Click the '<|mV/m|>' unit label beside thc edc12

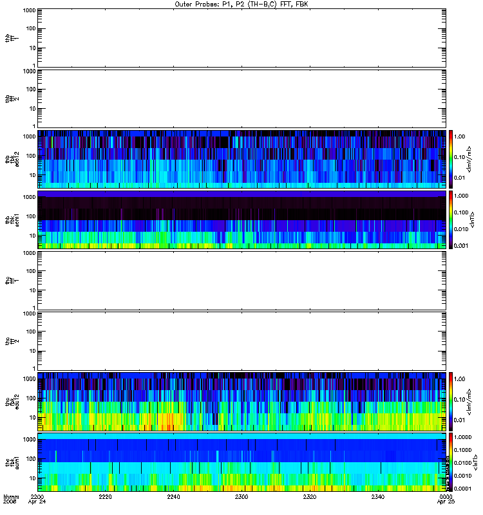pyautogui.click(x=469, y=402)
